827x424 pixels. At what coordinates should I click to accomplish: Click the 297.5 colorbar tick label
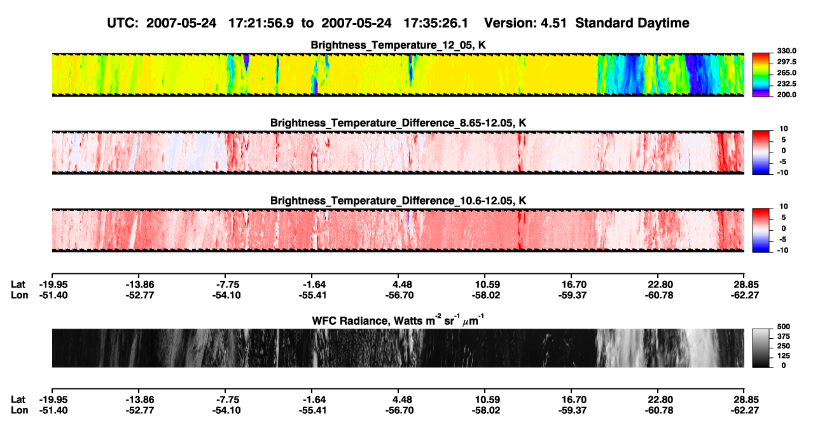point(786,62)
